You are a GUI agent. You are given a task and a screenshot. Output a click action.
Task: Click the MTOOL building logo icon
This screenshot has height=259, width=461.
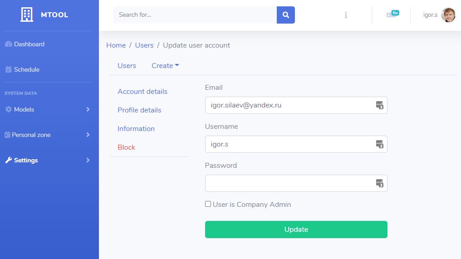(x=27, y=15)
